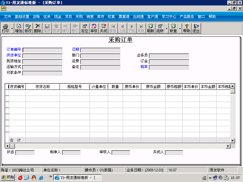Open the 总账 menu
The image size is (243, 182).
click(36, 17)
